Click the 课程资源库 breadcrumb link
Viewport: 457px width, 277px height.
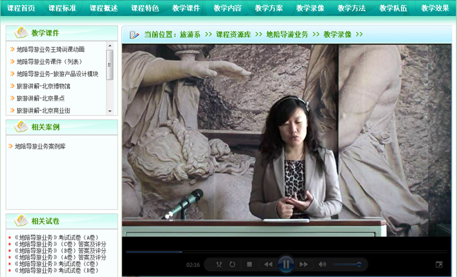[x=233, y=35]
